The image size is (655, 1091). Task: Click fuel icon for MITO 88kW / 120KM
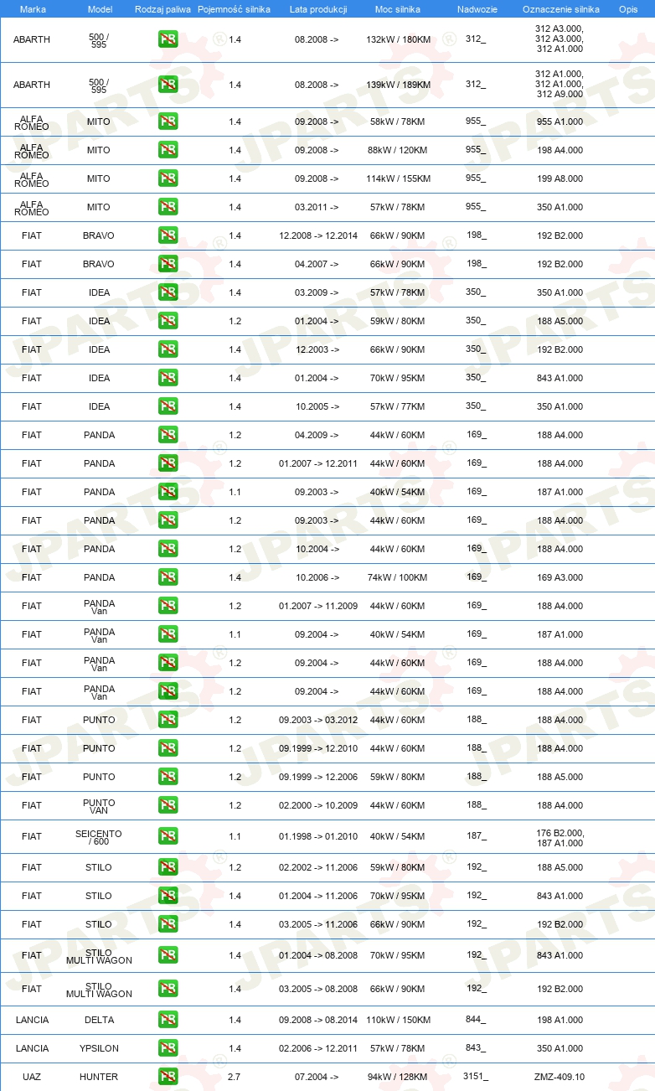tap(168, 149)
